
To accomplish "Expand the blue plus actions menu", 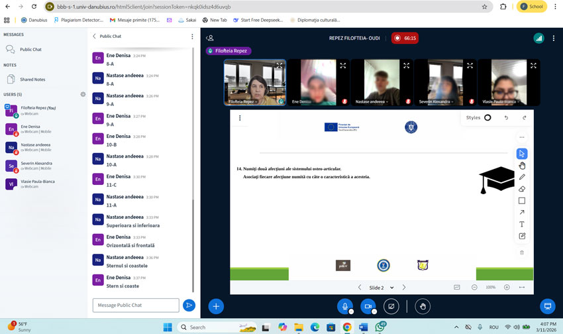I will point(216,306).
